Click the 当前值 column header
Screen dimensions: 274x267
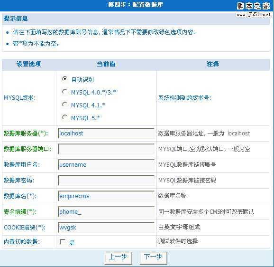106,64
